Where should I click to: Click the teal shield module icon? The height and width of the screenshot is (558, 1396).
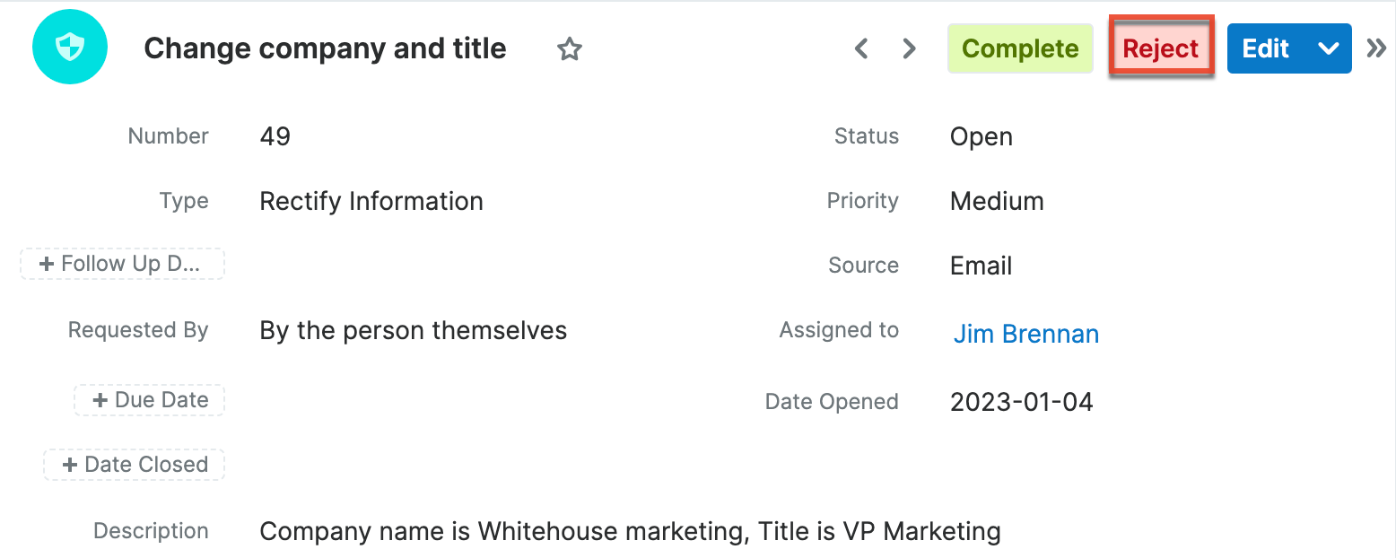(70, 48)
